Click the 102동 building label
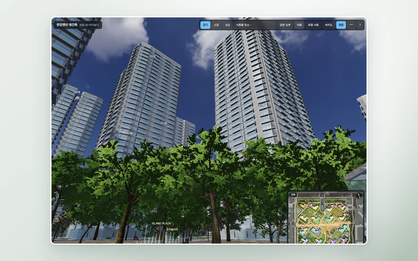The height and width of the screenshot is (261, 418). point(163,123)
